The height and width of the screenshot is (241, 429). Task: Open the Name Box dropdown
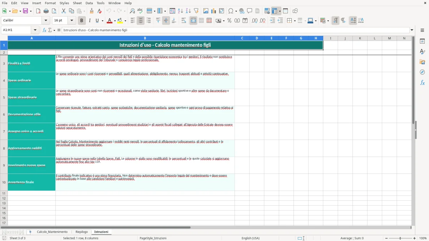[x=35, y=30]
